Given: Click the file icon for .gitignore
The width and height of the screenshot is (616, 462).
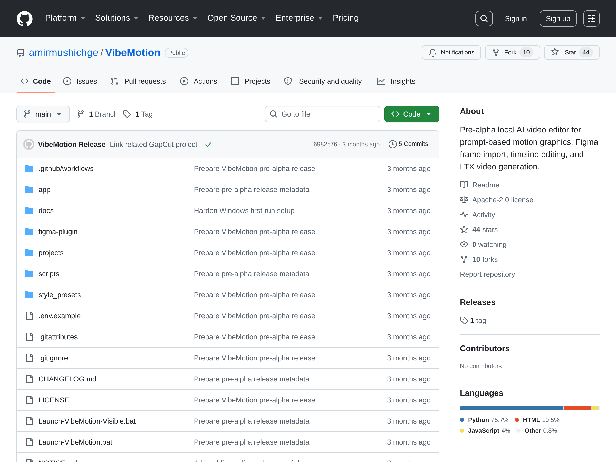Looking at the screenshot, I should pyautogui.click(x=29, y=358).
